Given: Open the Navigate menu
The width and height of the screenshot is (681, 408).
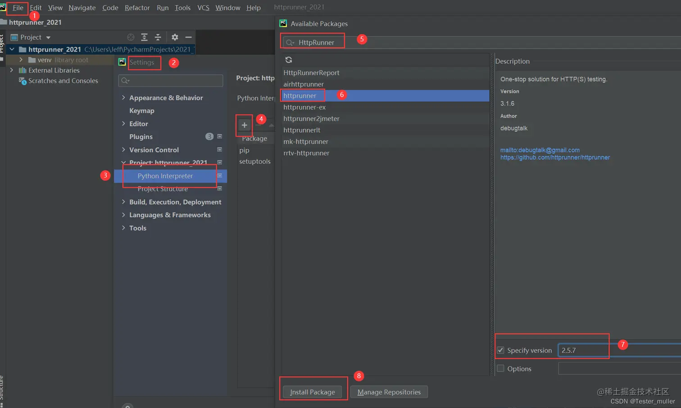Looking at the screenshot, I should coord(82,8).
